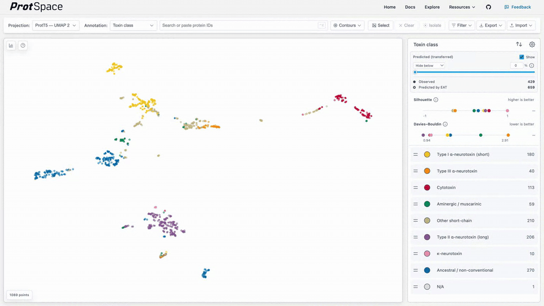The height and width of the screenshot is (306, 544).
Task: Click the info icon next to Silhouette
Action: point(436,100)
